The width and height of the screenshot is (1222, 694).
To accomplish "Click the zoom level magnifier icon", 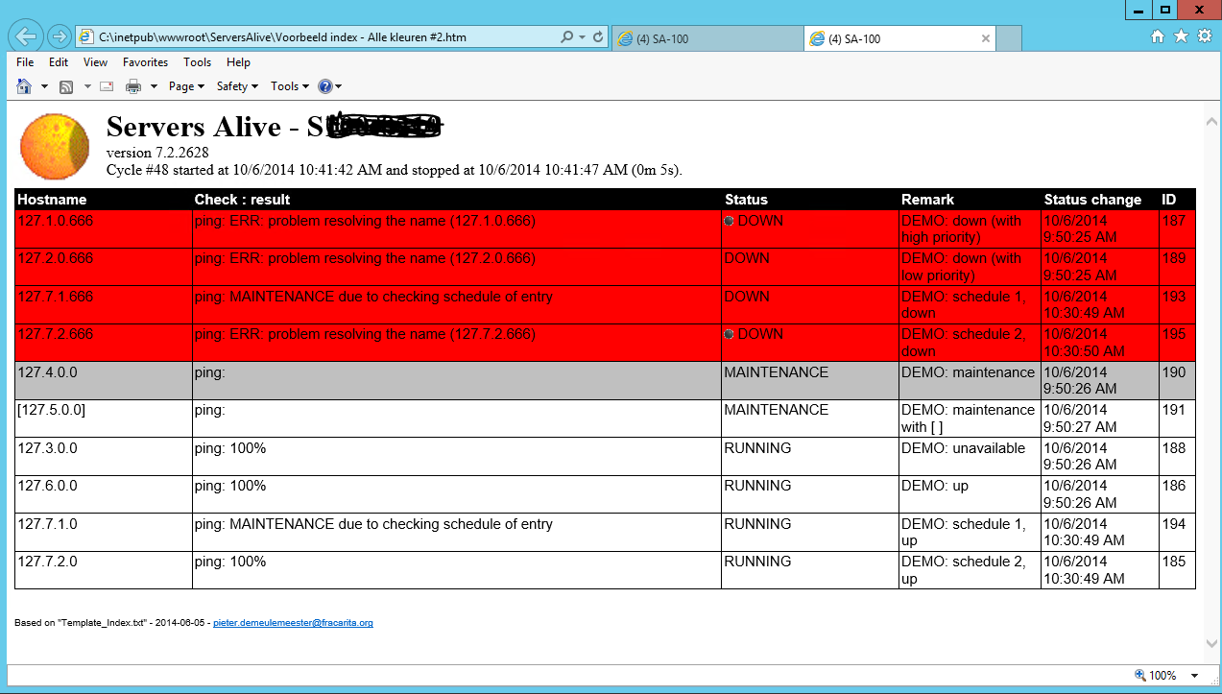I will [1140, 675].
